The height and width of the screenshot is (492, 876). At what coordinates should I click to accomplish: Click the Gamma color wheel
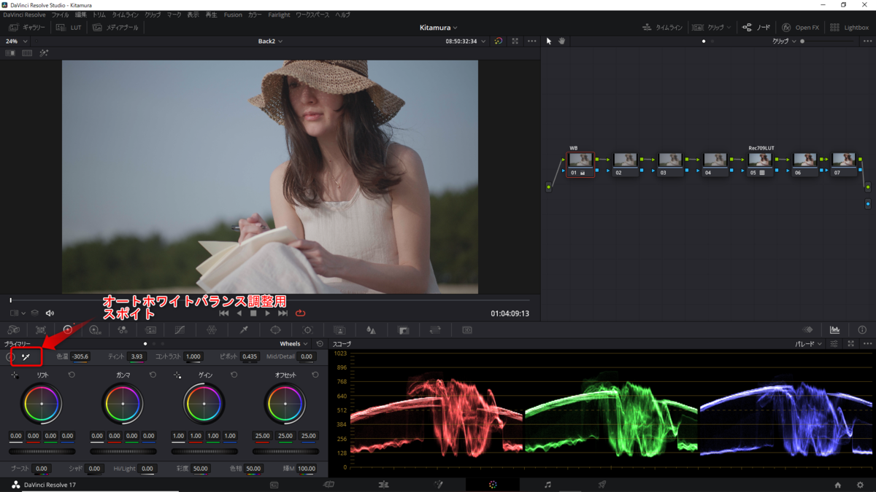click(x=123, y=403)
